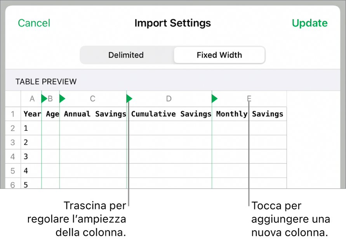Tap Update to apply import settings
Image resolution: width=346 pixels, height=242 pixels.
(309, 23)
